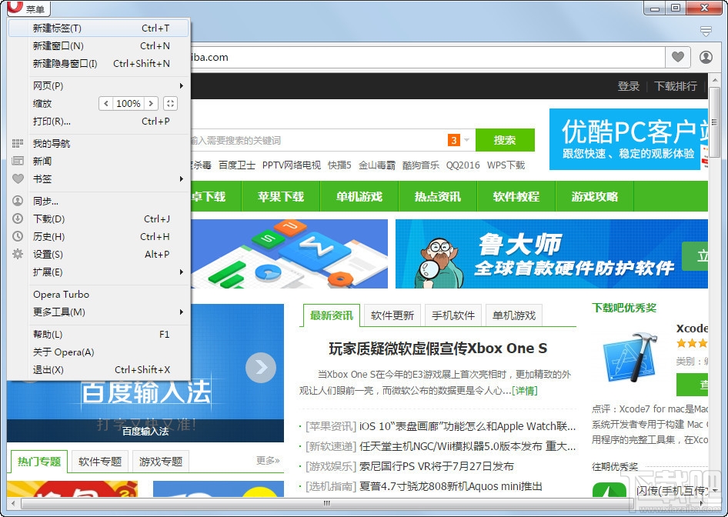
Task: Click the clock icon beside 历史
Action: [x=17, y=236]
